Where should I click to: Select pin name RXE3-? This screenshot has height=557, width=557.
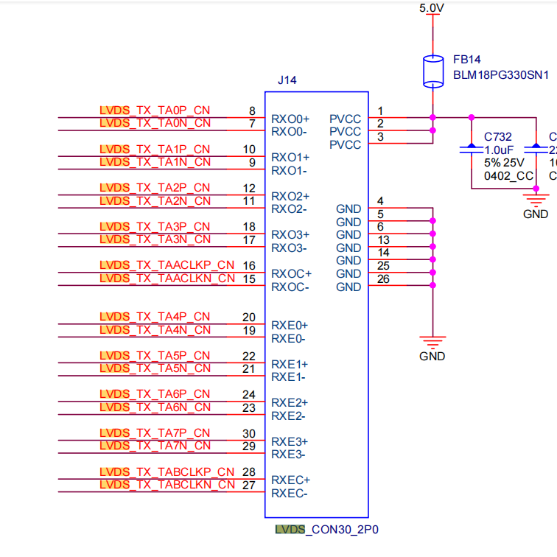click(288, 455)
